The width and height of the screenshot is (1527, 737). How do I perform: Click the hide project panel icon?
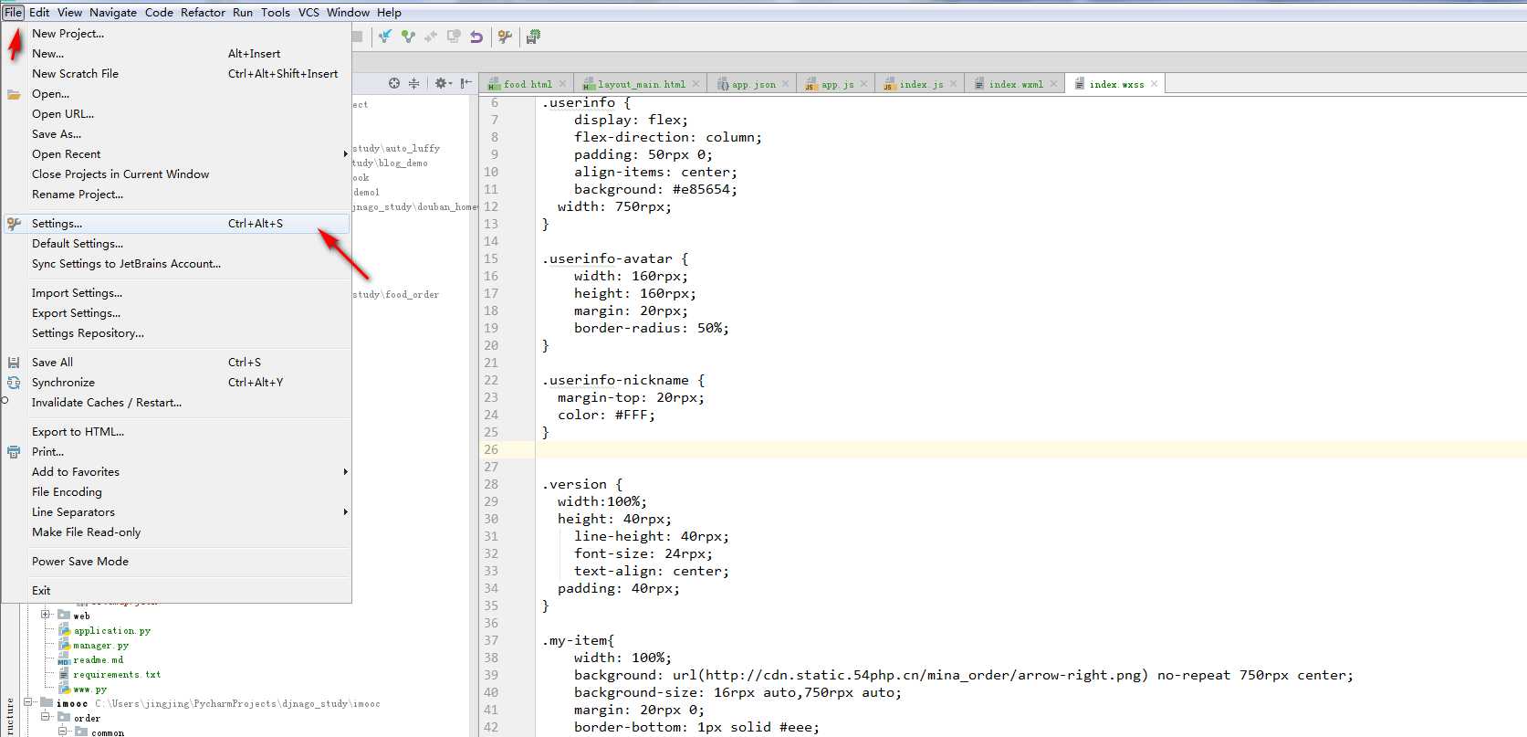(465, 83)
